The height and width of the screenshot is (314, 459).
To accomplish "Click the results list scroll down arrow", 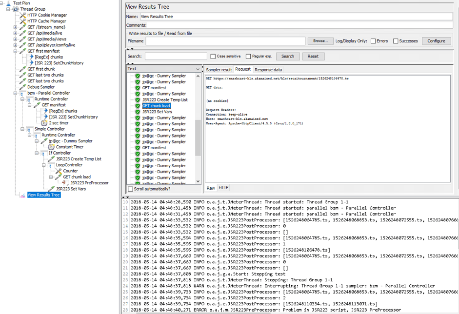I will coord(198,181).
